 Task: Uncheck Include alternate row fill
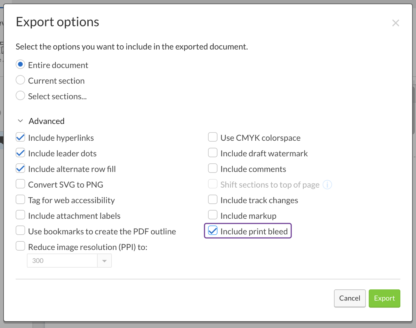(x=20, y=168)
